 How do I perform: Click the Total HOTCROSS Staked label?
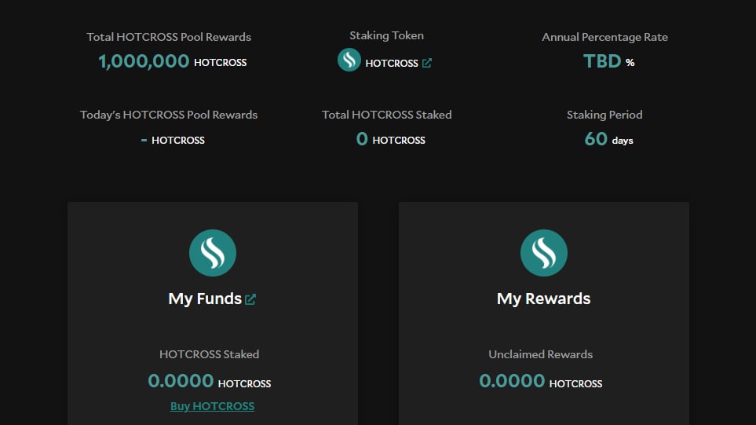[386, 115]
